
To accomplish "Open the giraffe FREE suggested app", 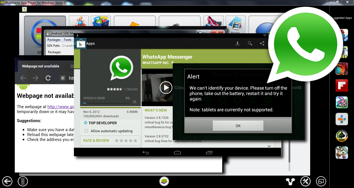I will pos(342,153).
